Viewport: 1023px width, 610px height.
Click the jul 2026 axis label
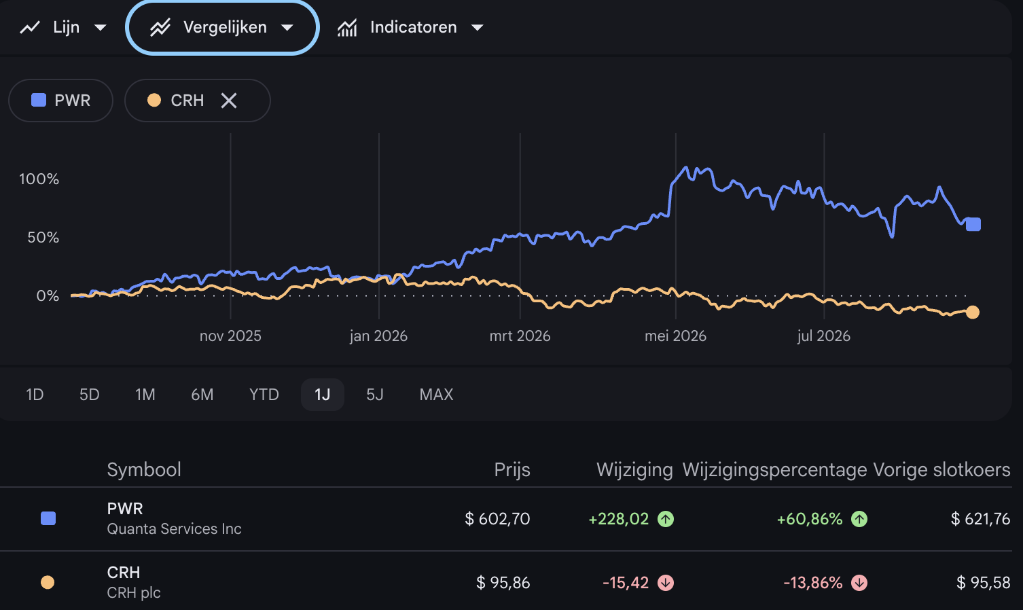tap(824, 336)
